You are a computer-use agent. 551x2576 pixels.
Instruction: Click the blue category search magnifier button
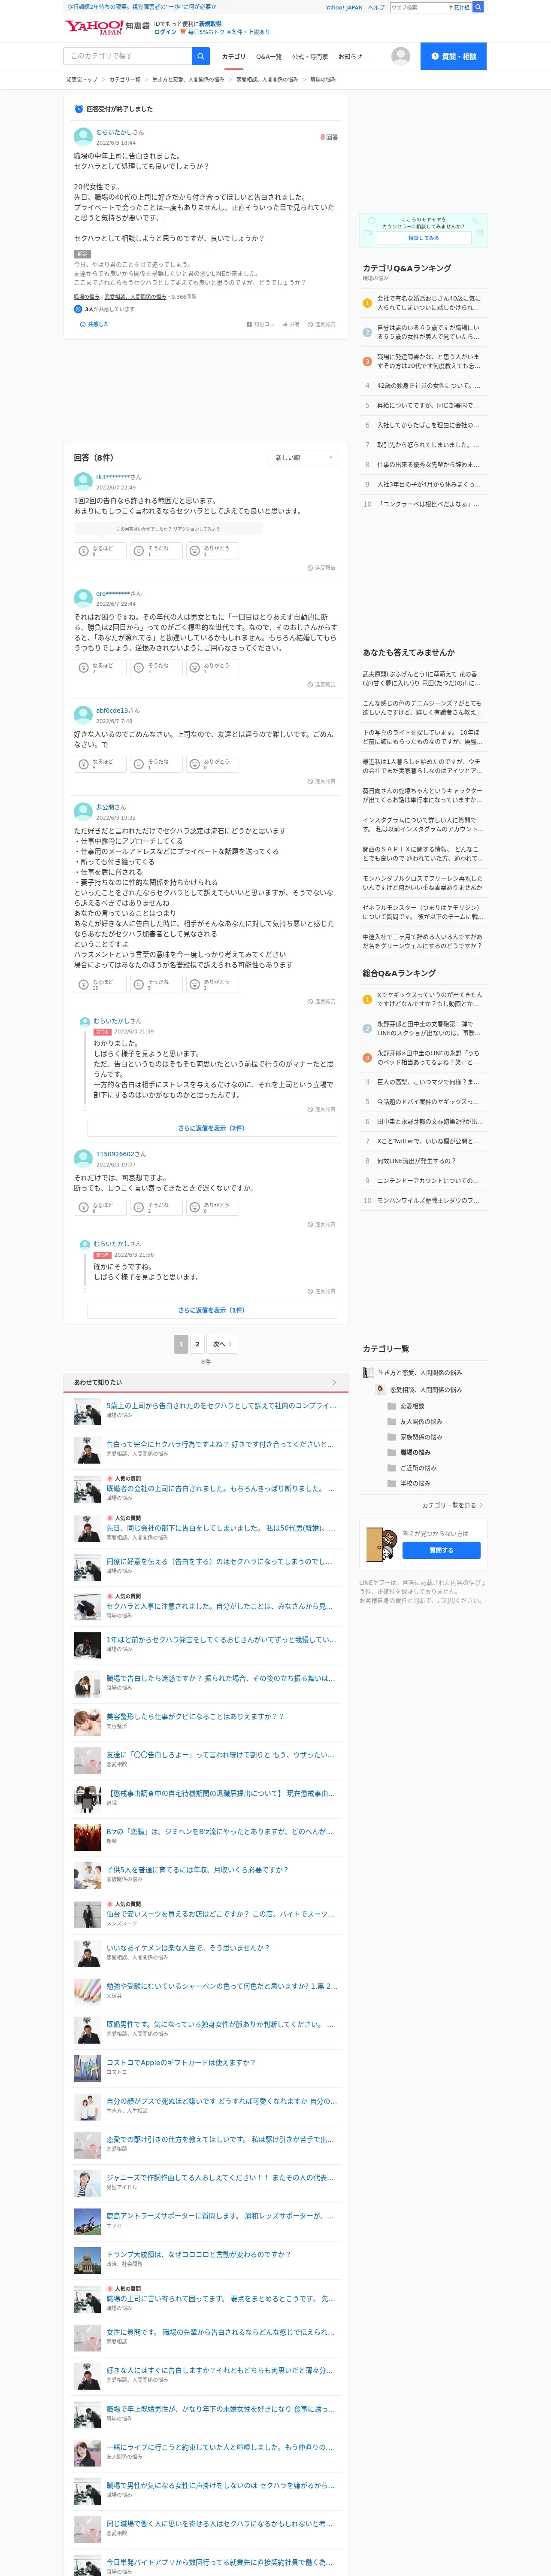click(201, 56)
